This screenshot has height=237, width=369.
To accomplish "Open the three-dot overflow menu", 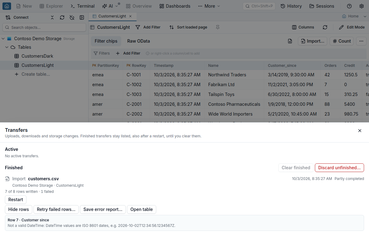I will click(361, 41).
